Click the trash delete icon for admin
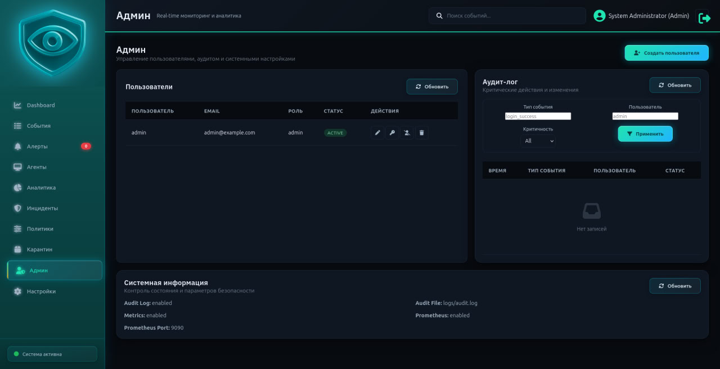Viewport: 720px width, 369px height. point(422,133)
